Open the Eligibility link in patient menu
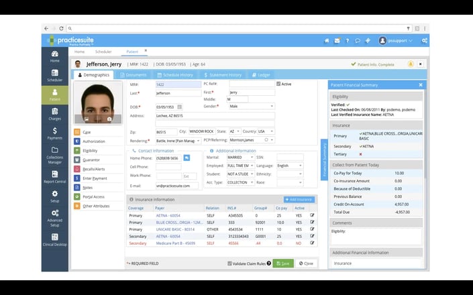This screenshot has width=473, height=295. click(90, 151)
